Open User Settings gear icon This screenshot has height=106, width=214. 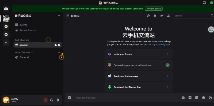pos(58,100)
